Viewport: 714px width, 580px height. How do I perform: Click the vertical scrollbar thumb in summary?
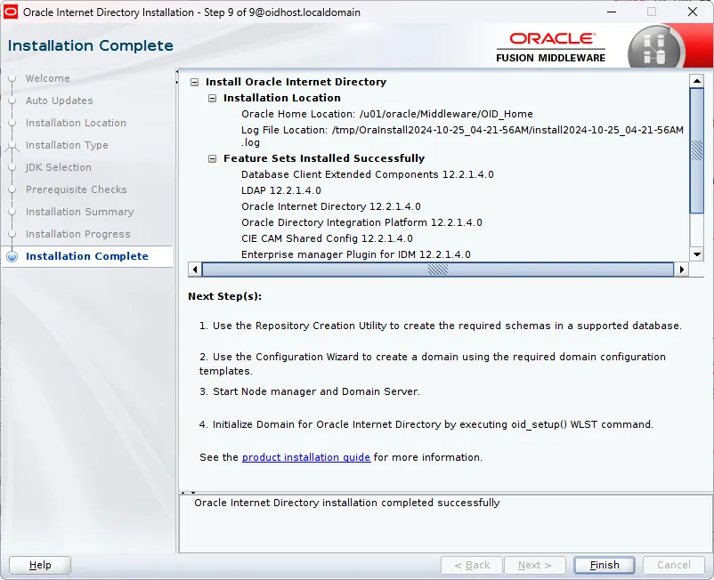point(697,150)
